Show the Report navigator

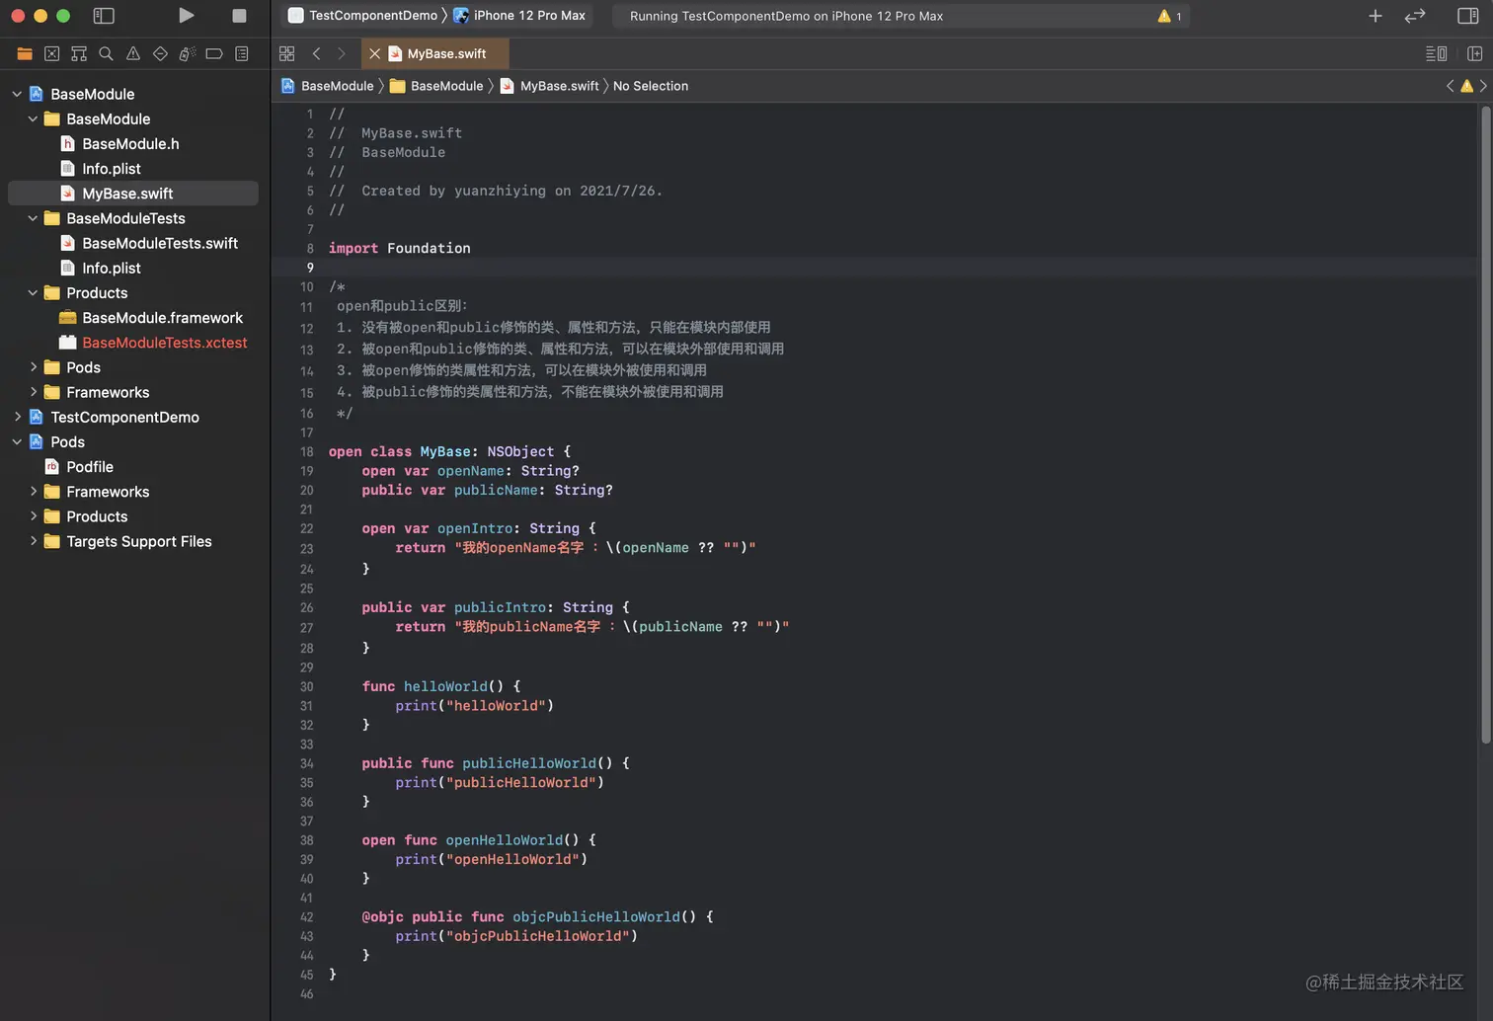[242, 53]
